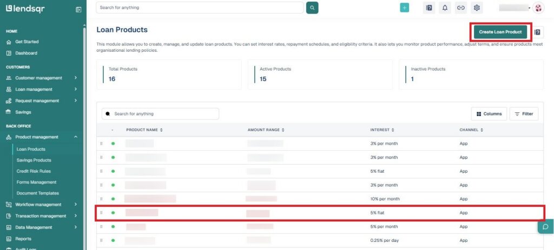Screen dimensions: 554x250
Task: Collapse the Product management section
Action: click(76, 137)
